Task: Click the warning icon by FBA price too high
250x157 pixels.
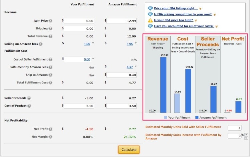Action: (x=150, y=20)
